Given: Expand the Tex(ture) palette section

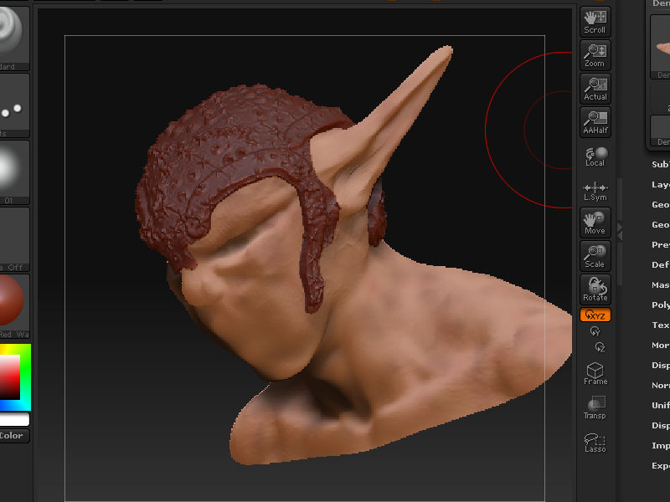Looking at the screenshot, I should (661, 325).
